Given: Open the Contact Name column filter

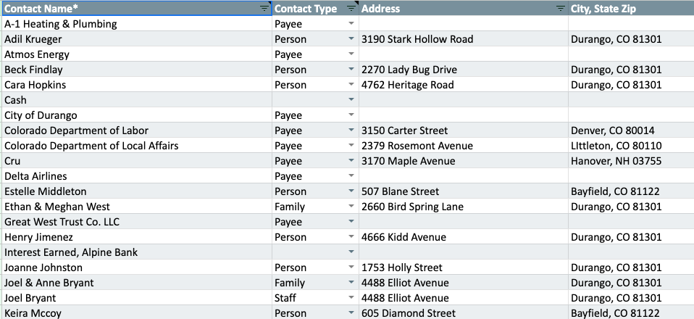Looking at the screenshot, I should click(264, 9).
